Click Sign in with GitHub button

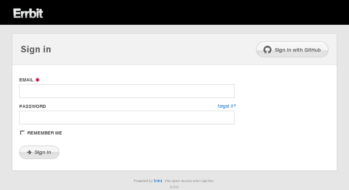pos(292,49)
